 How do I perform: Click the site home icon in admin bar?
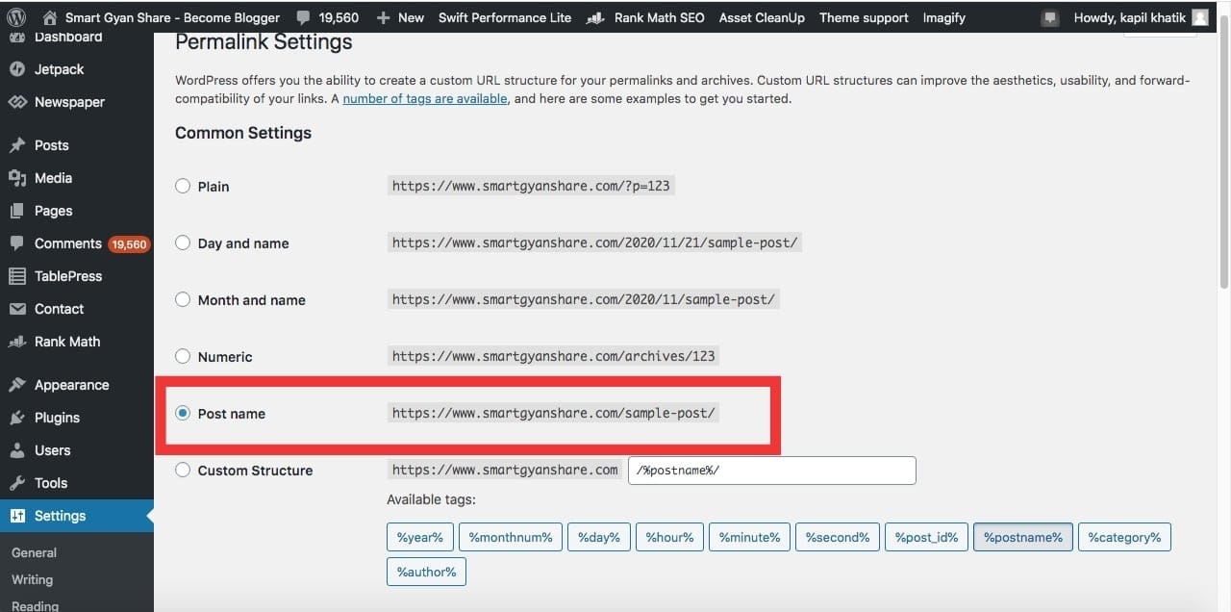(x=49, y=17)
